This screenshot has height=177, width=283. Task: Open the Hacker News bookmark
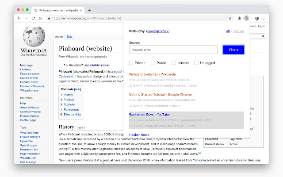(x=139, y=135)
